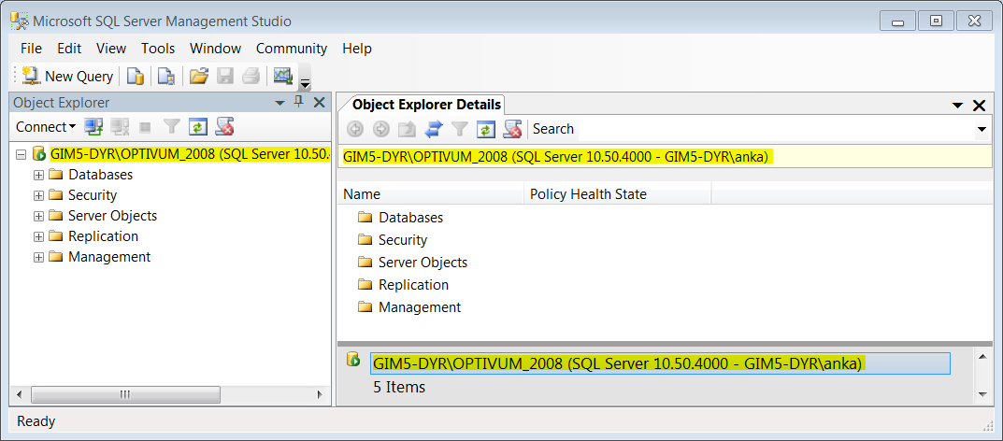Click the Print icon in toolbar
This screenshot has width=1003, height=441.
click(251, 76)
